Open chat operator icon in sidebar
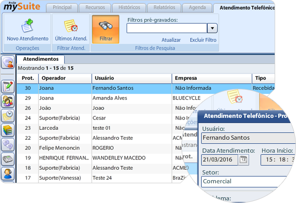 pyautogui.click(x=8, y=62)
